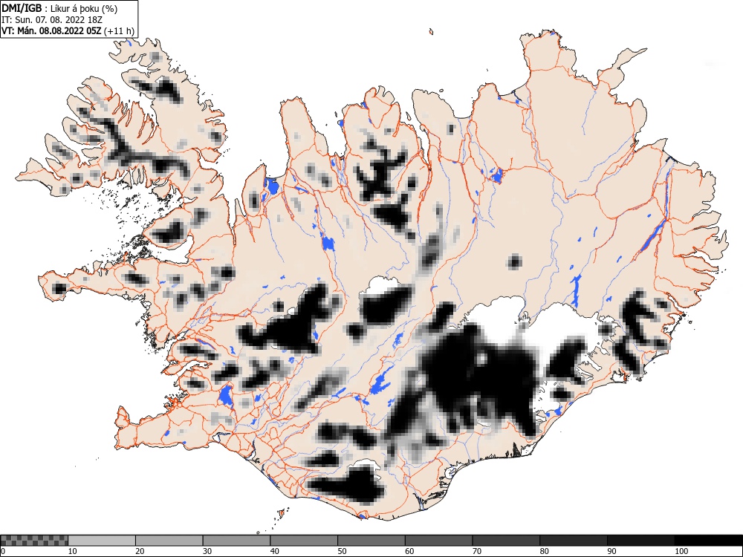The image size is (743, 557).
Task: Click the '100' legend label
Action: pyautogui.click(x=681, y=551)
